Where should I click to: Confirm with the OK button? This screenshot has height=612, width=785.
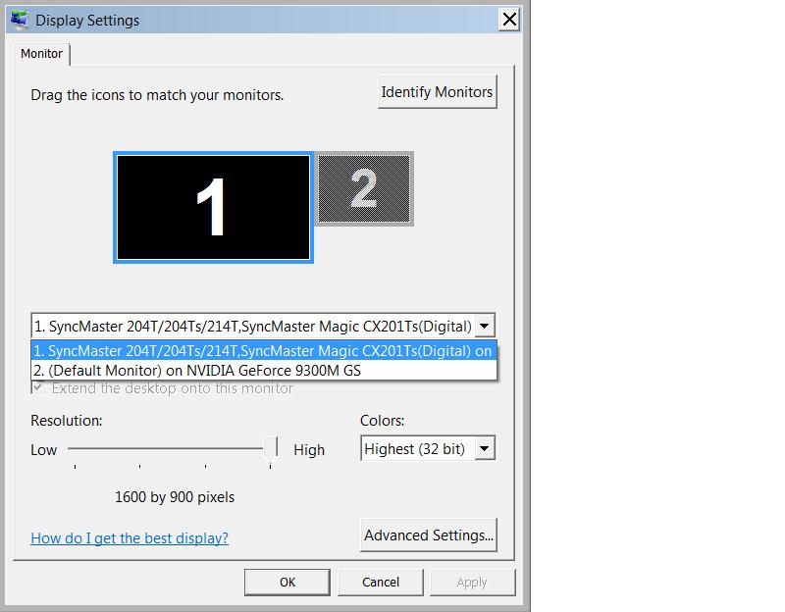pyautogui.click(x=288, y=583)
